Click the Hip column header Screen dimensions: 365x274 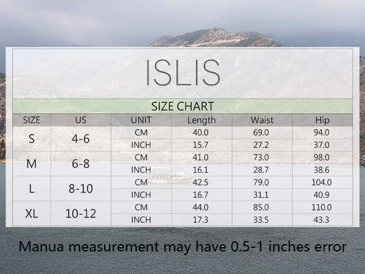coord(322,120)
